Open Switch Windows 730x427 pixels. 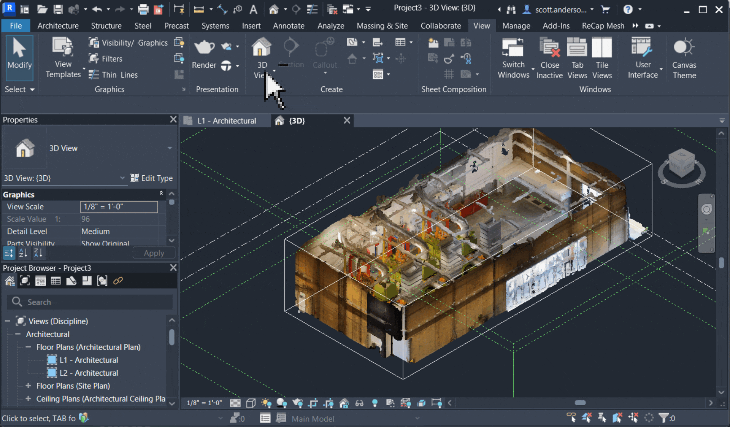(x=513, y=57)
